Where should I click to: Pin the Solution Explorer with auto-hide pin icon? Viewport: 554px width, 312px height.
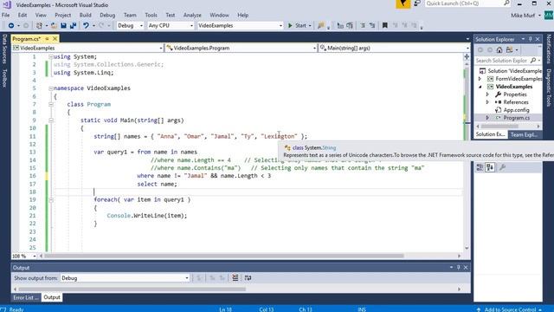coord(531,39)
